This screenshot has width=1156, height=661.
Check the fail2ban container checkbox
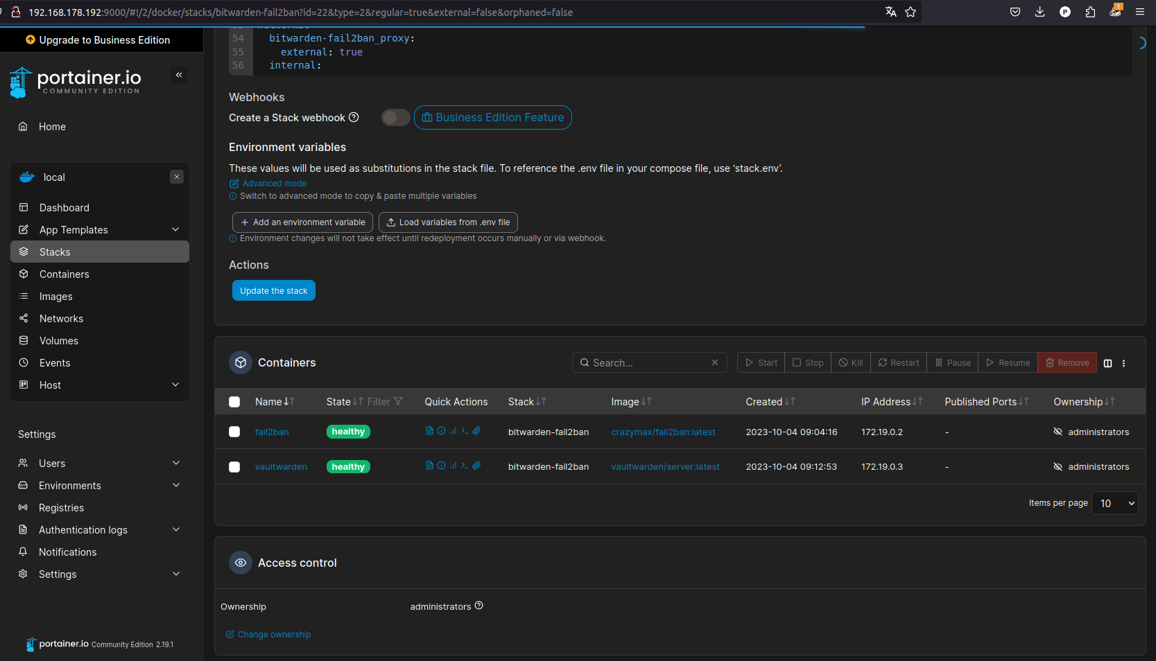[x=234, y=432]
